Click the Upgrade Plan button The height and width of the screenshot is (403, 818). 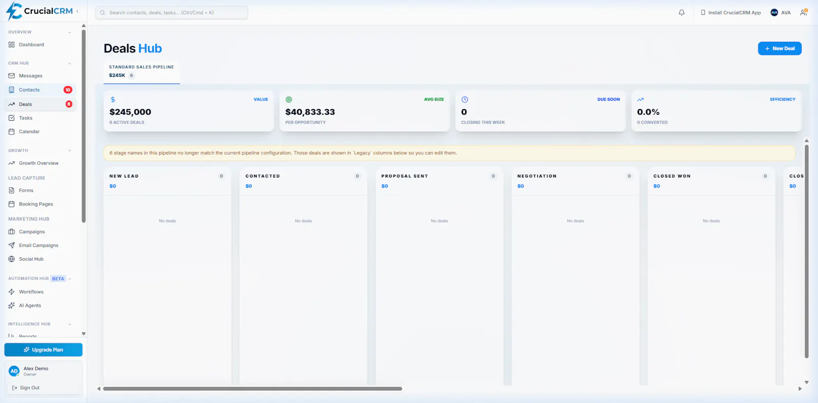click(x=43, y=350)
